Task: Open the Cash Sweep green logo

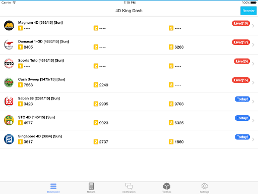Action: click(9, 82)
